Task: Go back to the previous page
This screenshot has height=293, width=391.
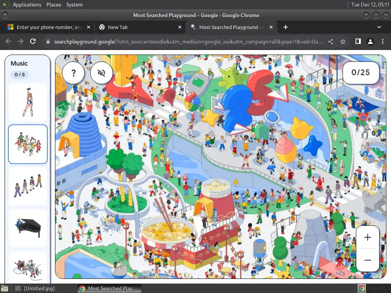Action: click(8, 41)
